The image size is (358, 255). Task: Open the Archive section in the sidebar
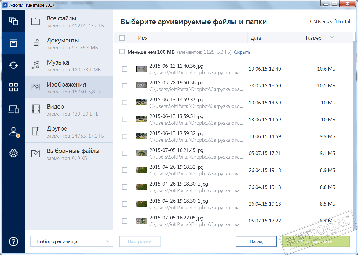coord(14,43)
